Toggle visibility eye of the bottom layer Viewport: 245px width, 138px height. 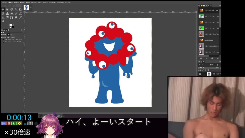200,74
